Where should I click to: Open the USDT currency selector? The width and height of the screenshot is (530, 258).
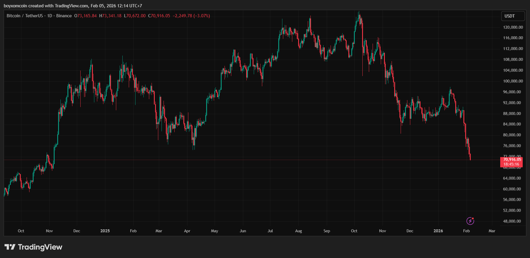513,16
